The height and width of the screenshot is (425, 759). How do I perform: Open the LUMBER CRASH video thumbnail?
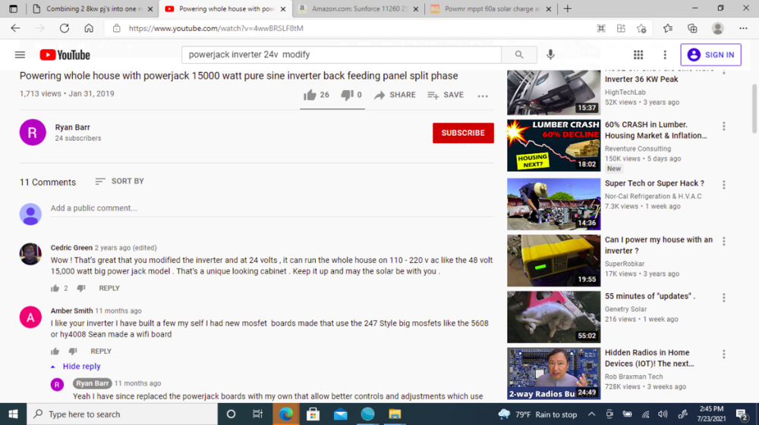point(554,146)
